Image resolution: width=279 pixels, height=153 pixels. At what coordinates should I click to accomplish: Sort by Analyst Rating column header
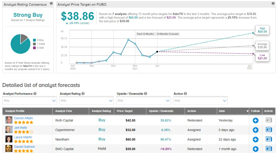tap(101, 111)
